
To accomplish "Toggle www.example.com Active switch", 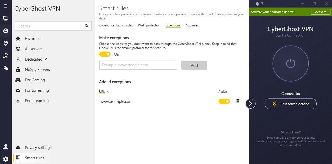I will (x=224, y=101).
